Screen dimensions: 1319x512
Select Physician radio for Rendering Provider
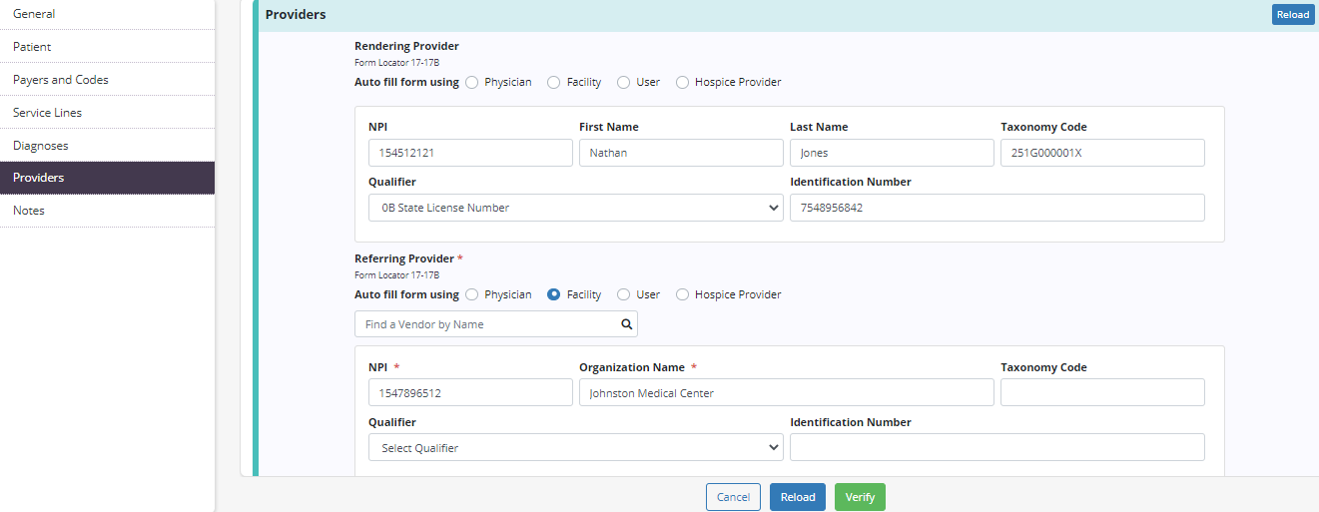coord(472,83)
